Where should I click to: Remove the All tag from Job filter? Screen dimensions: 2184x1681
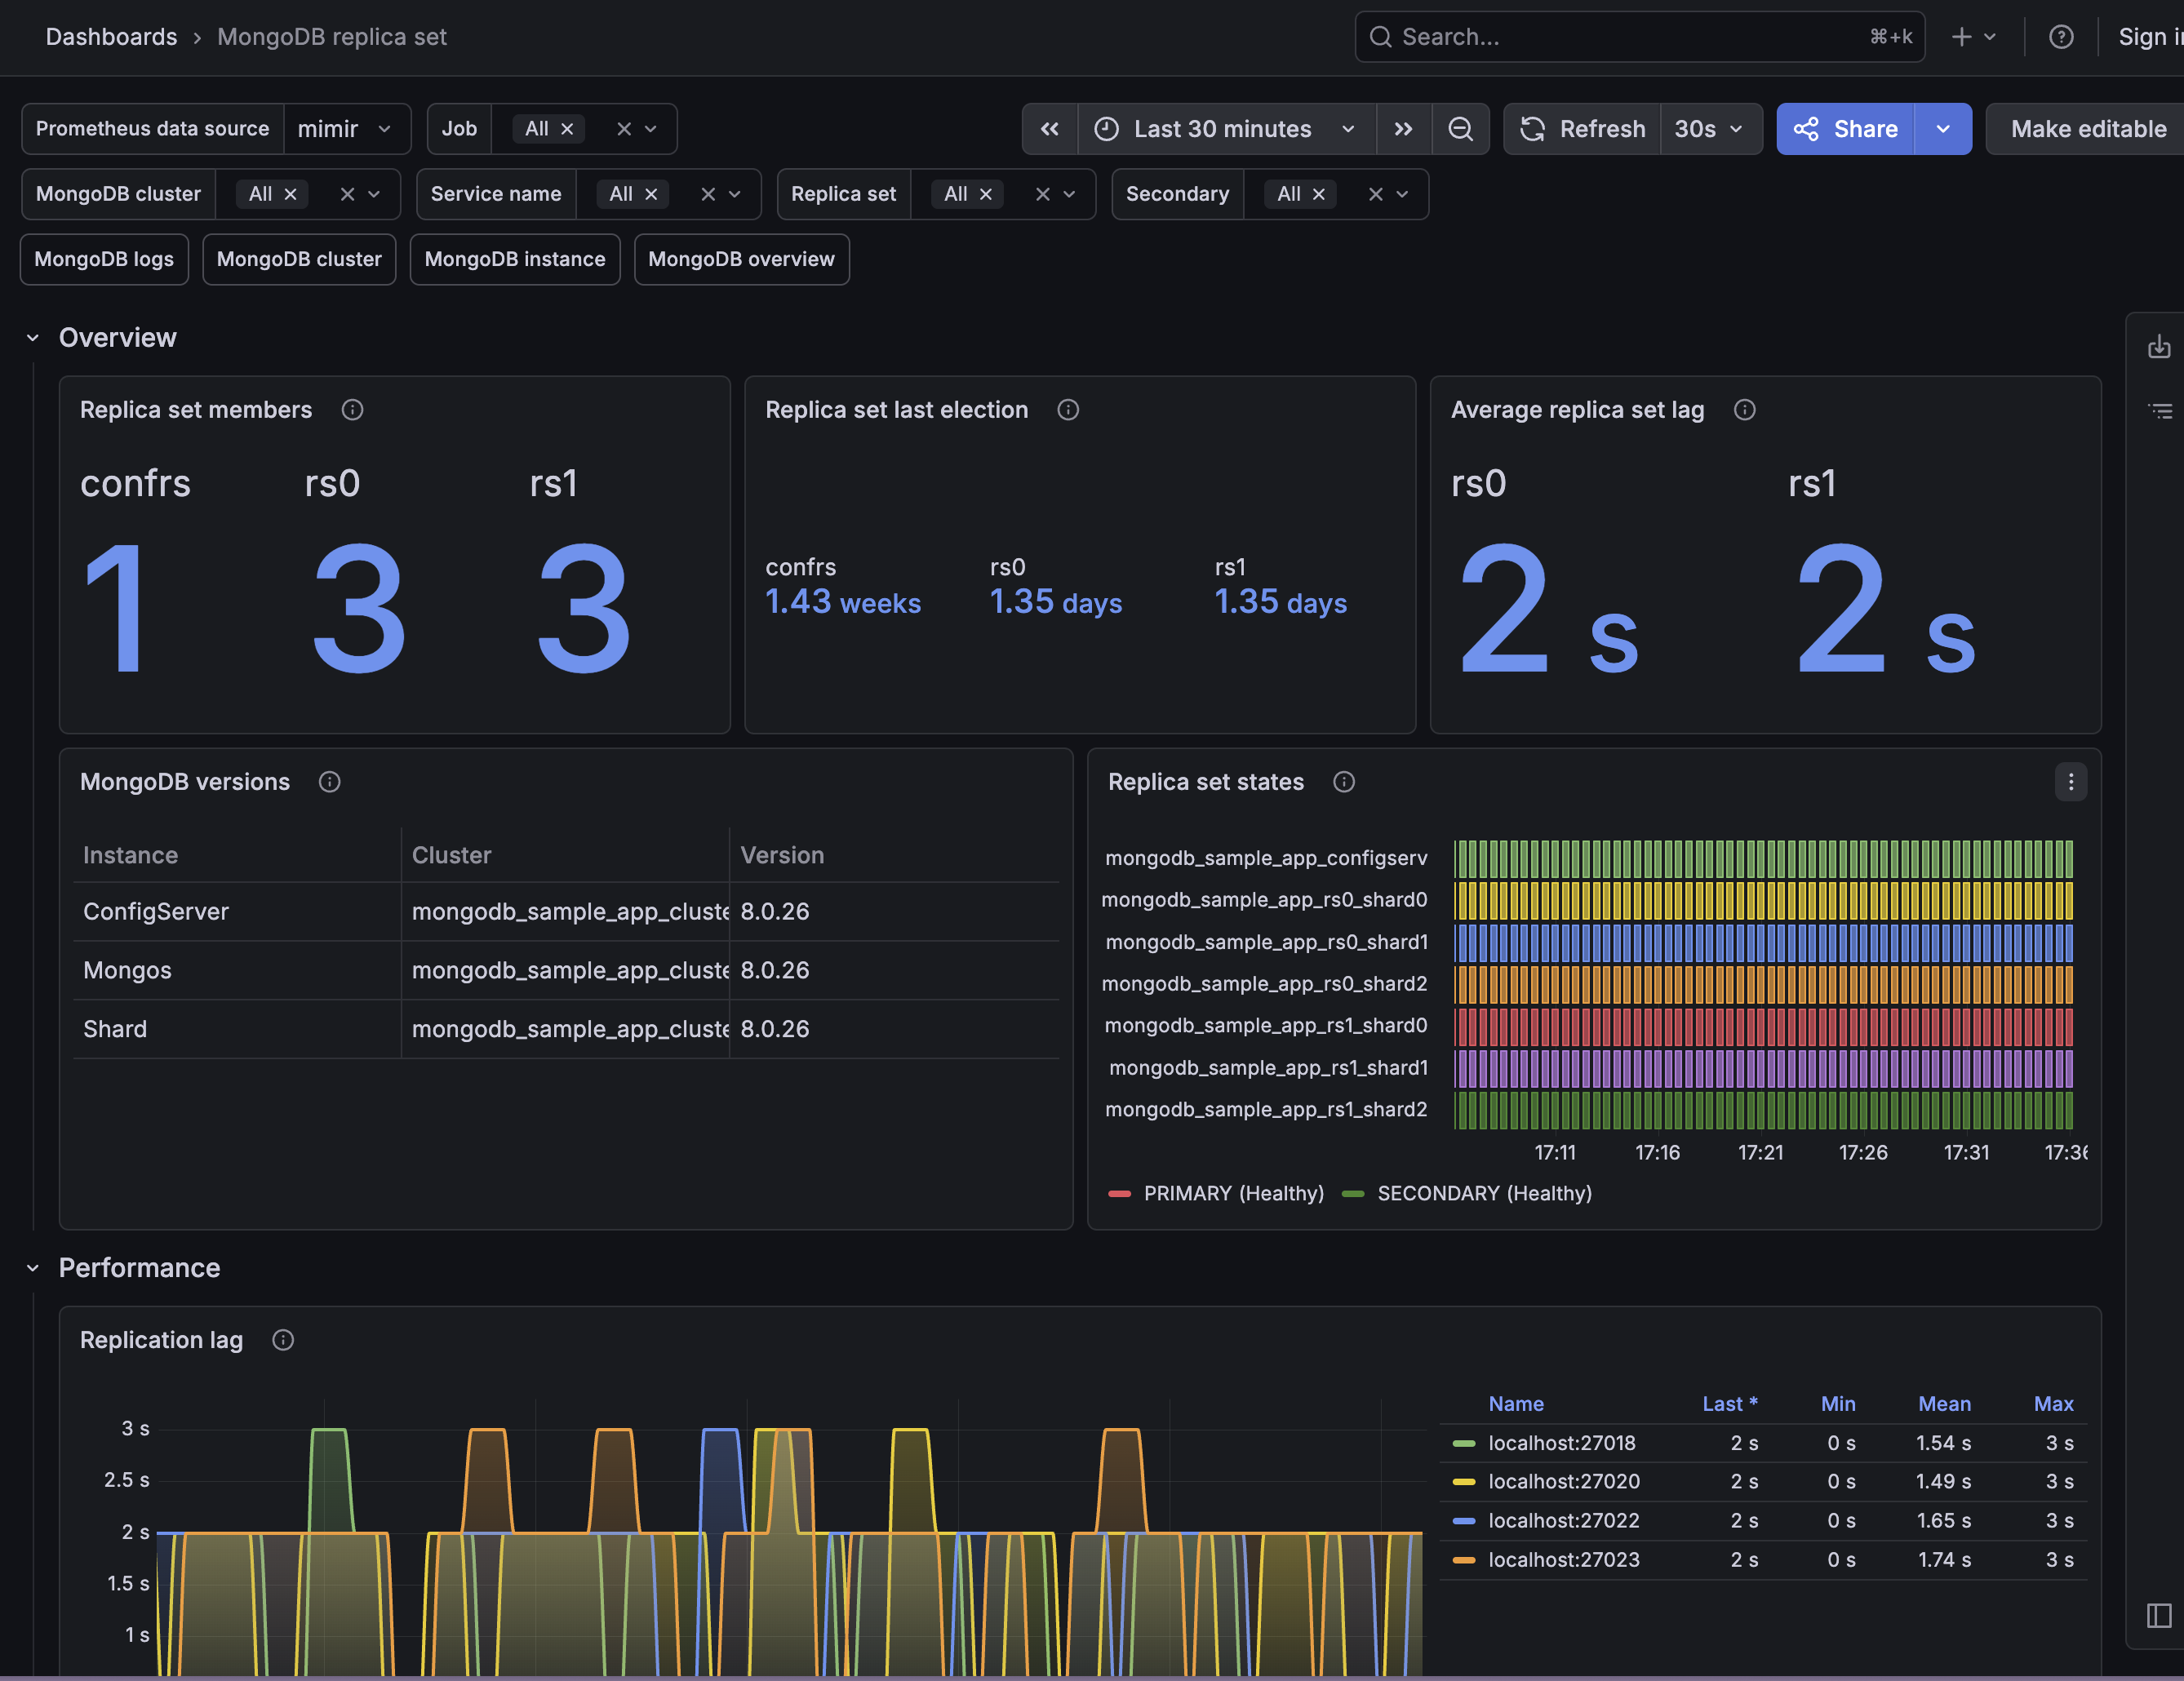[567, 129]
